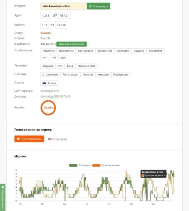Select the Выживание feature tag
The height and width of the screenshot is (211, 189).
click(66, 51)
